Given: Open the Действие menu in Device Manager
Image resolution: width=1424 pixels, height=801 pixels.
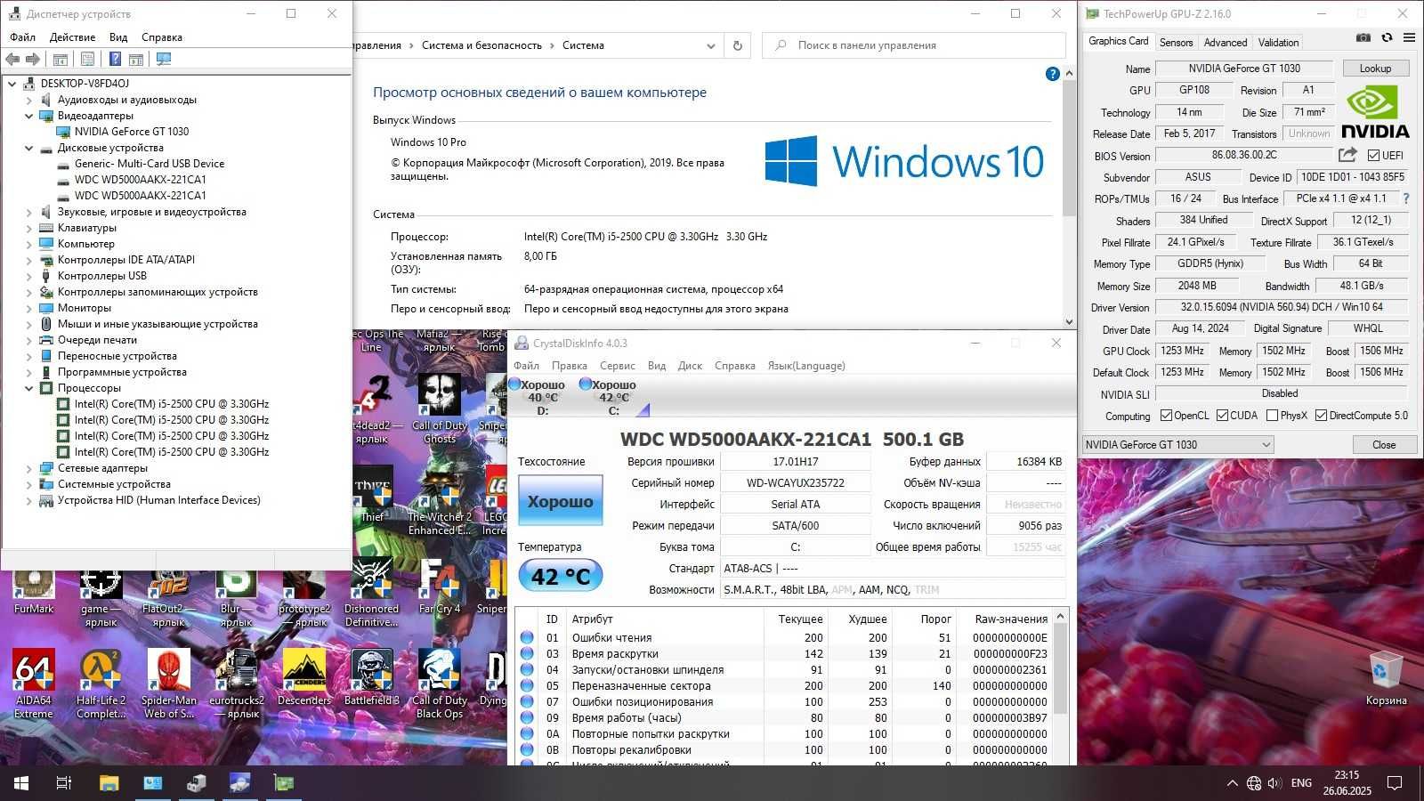Looking at the screenshot, I should [72, 37].
